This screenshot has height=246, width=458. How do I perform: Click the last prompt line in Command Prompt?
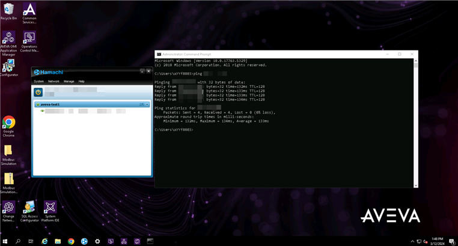tap(174, 130)
